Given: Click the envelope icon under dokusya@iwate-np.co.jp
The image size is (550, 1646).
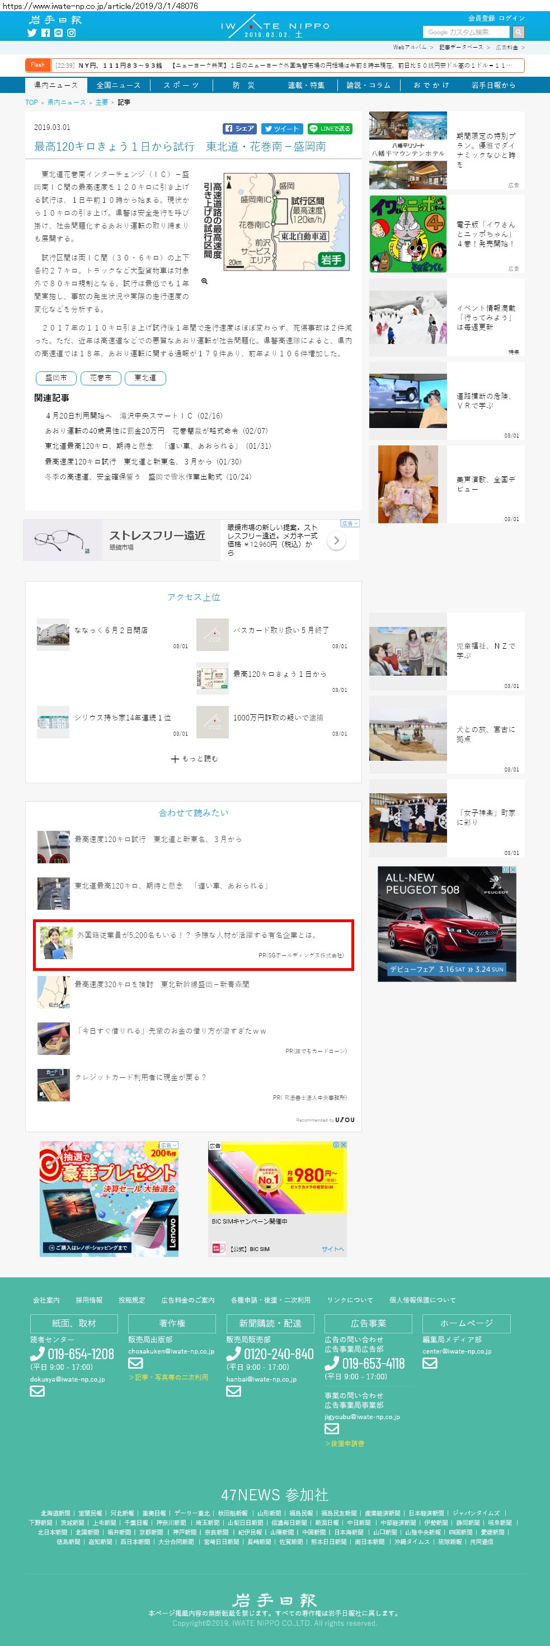Looking at the screenshot, I should [37, 1391].
